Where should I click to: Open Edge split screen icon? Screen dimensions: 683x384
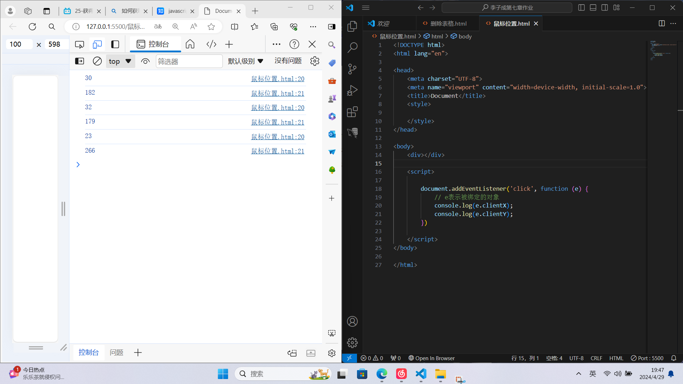coord(235,27)
